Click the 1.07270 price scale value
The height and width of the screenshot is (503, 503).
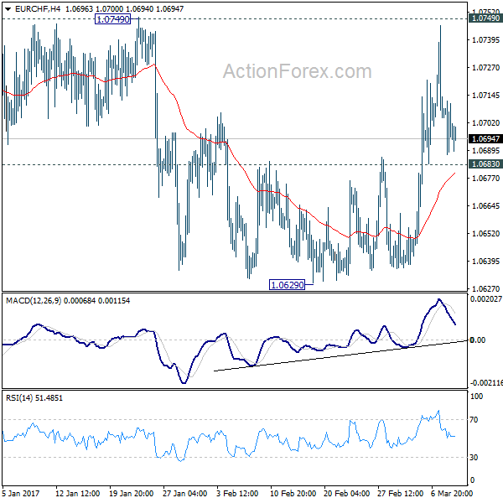coord(485,67)
